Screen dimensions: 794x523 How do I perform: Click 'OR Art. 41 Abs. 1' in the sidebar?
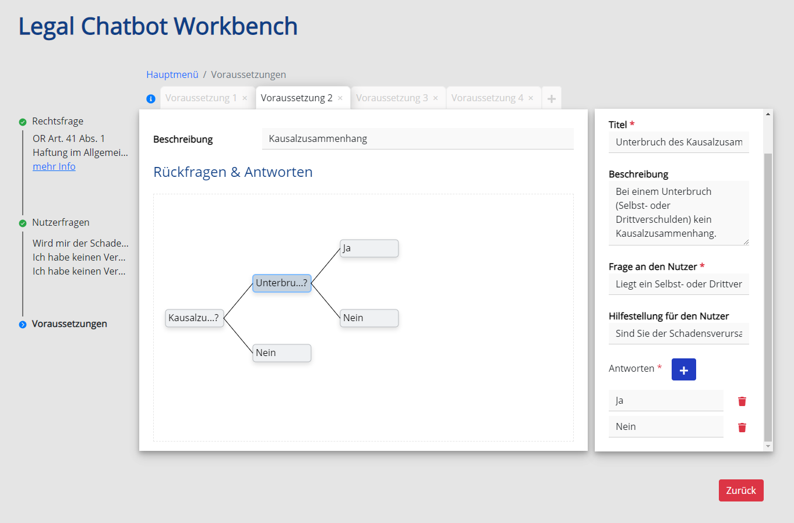pyautogui.click(x=69, y=138)
